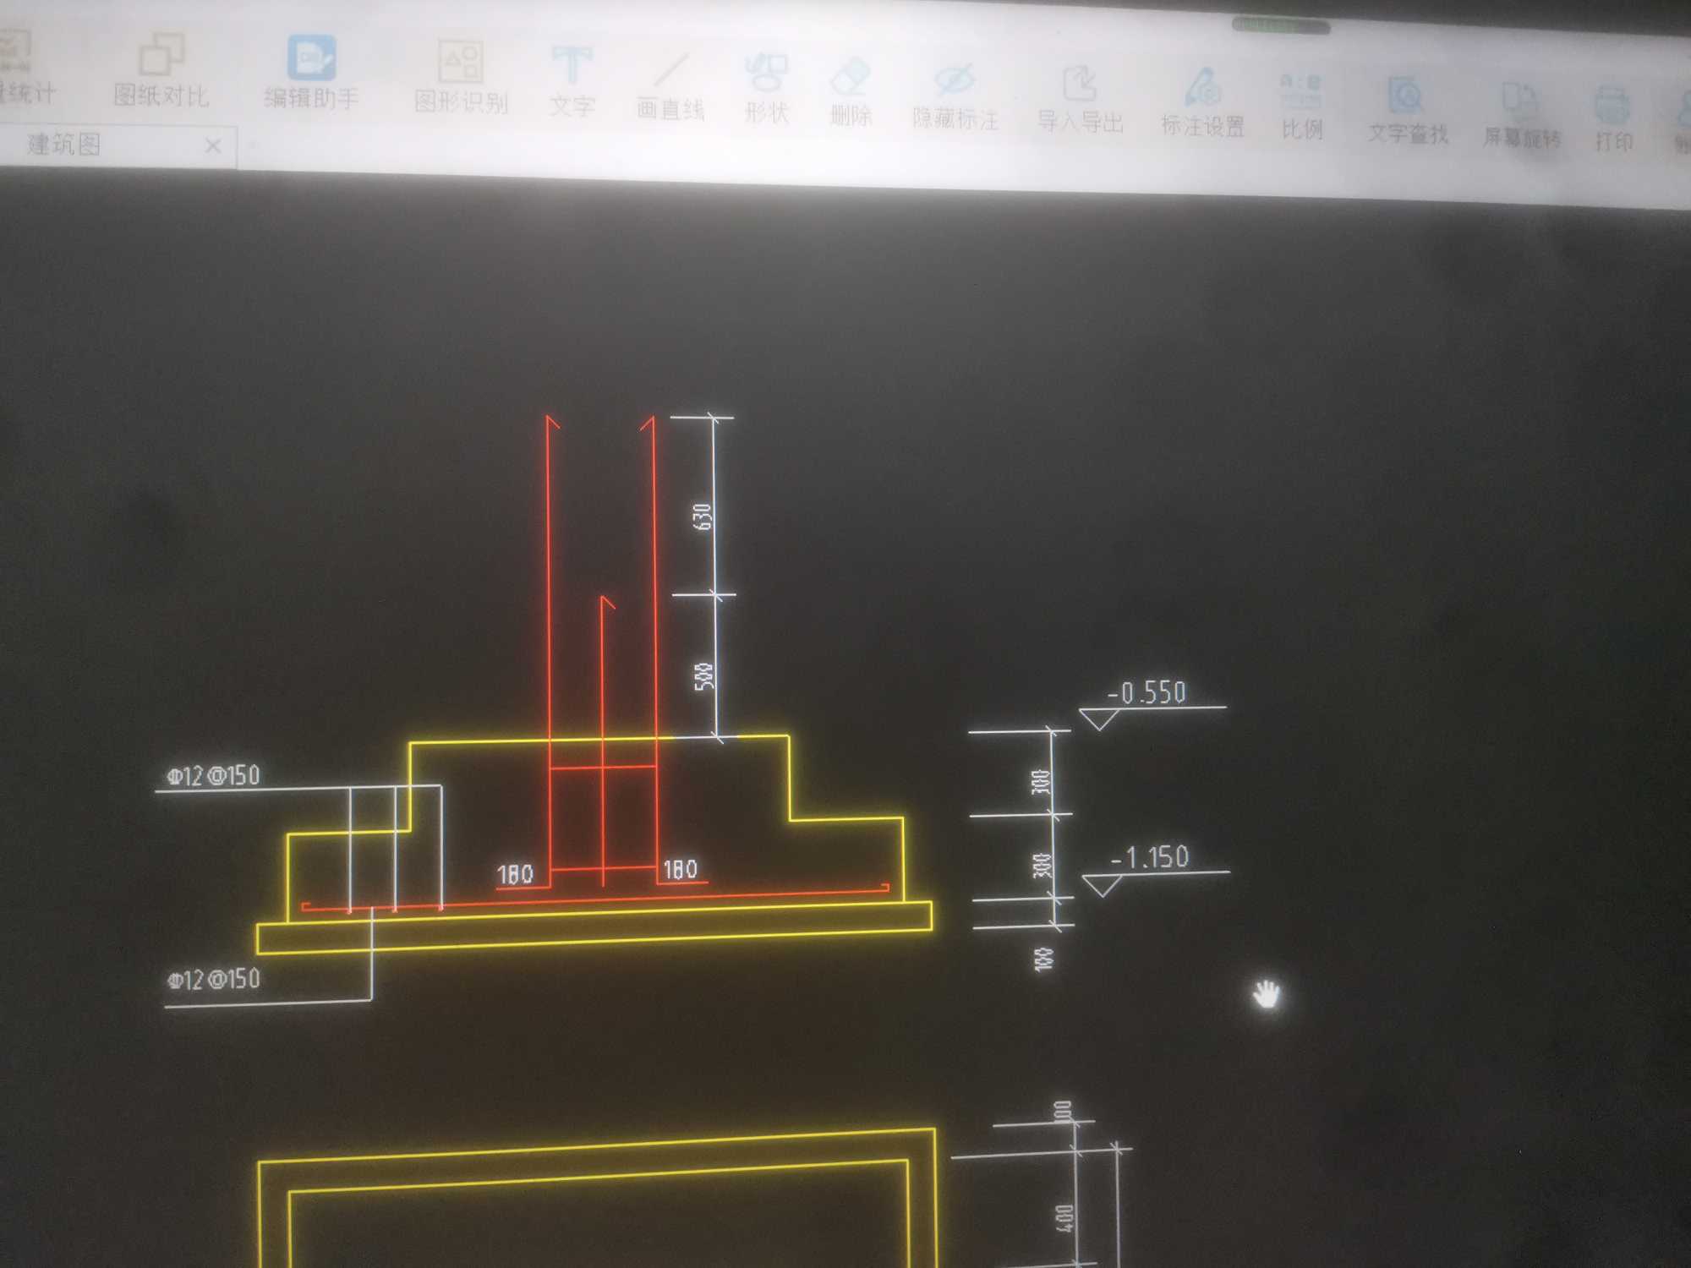
Task: Select the 500 vertical dimension text
Action: point(704,676)
